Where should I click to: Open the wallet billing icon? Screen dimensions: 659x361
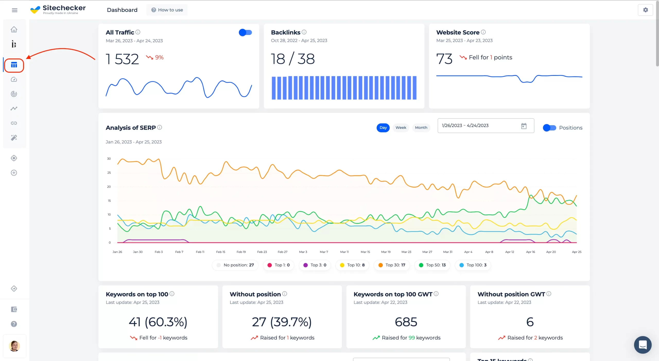click(x=14, y=309)
